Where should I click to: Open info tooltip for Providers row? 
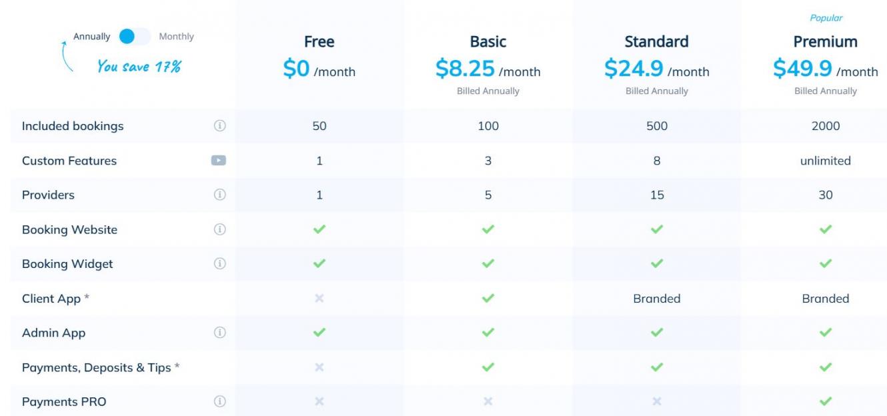(219, 195)
